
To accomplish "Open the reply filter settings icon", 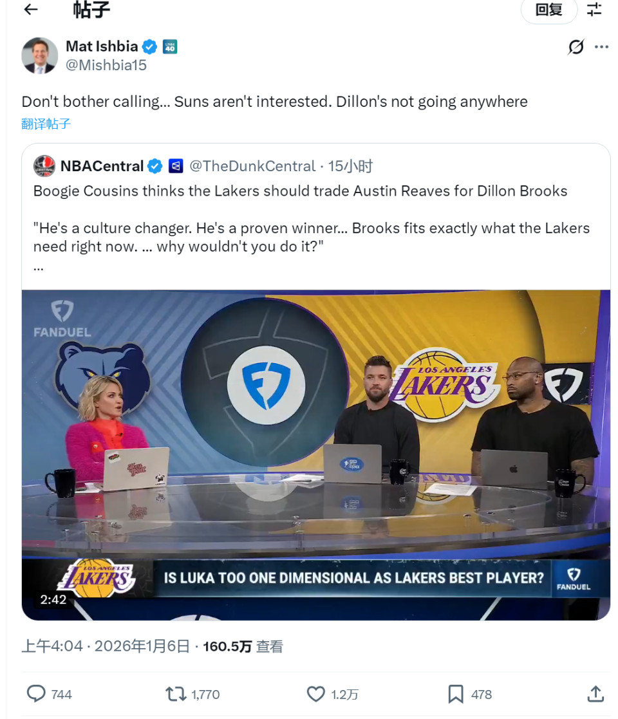I will click(x=594, y=9).
